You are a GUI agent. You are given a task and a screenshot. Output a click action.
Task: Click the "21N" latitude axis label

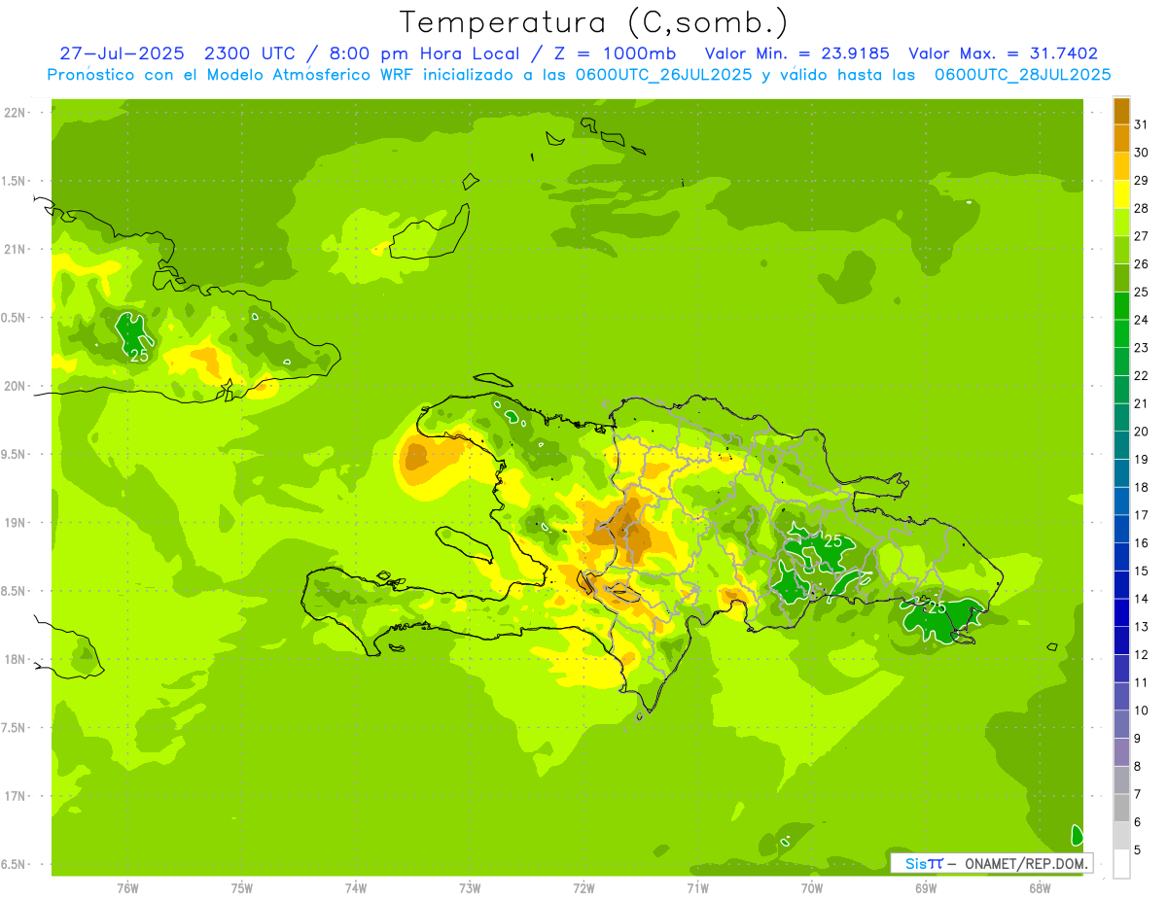[16, 249]
